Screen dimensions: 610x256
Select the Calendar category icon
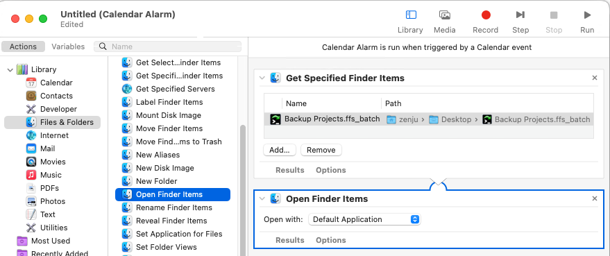pos(31,83)
